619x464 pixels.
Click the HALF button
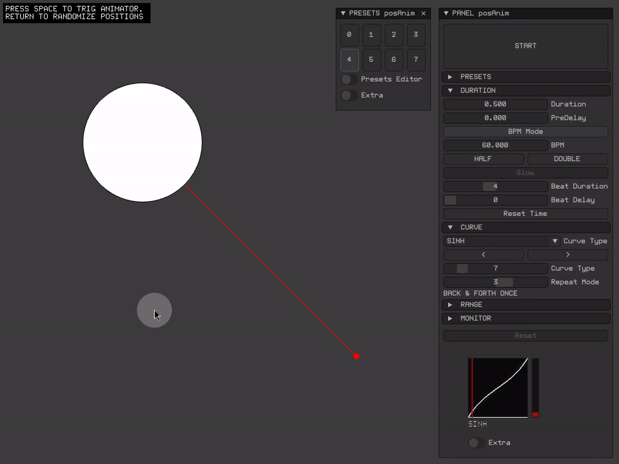[x=483, y=159]
